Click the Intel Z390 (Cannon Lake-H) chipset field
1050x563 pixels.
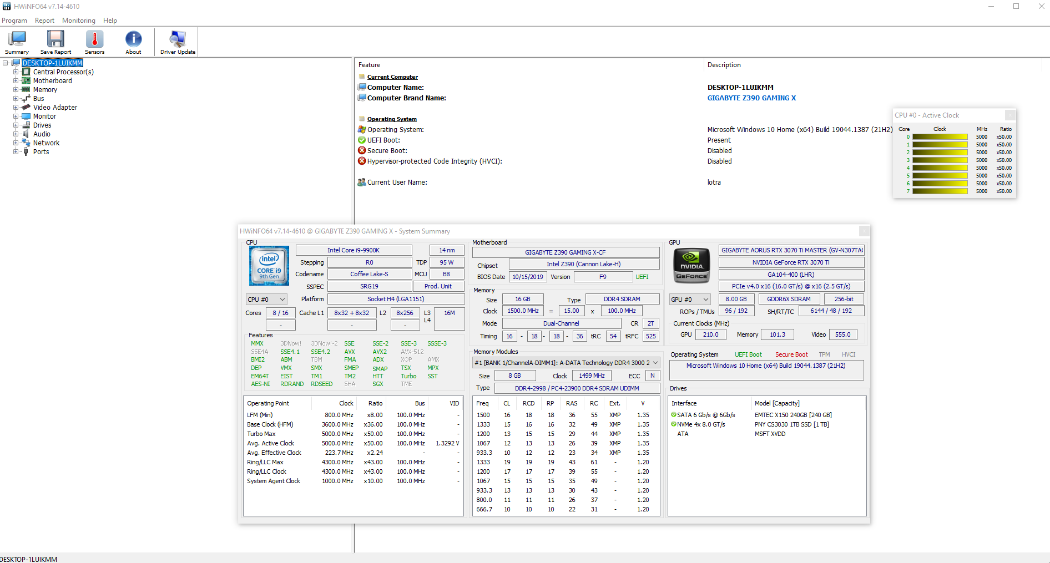tap(584, 264)
